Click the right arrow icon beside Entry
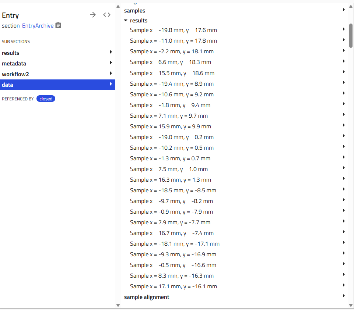The height and width of the screenshot is (310, 354). click(x=93, y=15)
